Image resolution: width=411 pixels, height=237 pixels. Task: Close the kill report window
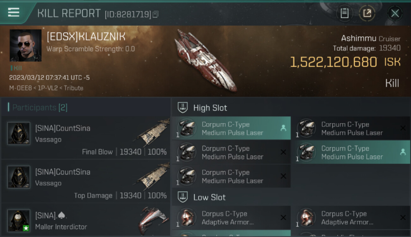coord(395,13)
